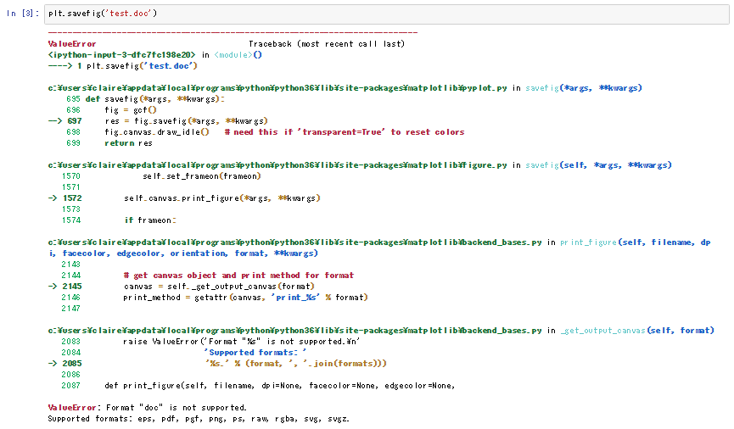Select the In [3] cell prompt
Screen dimensions: 734x429
[23, 14]
